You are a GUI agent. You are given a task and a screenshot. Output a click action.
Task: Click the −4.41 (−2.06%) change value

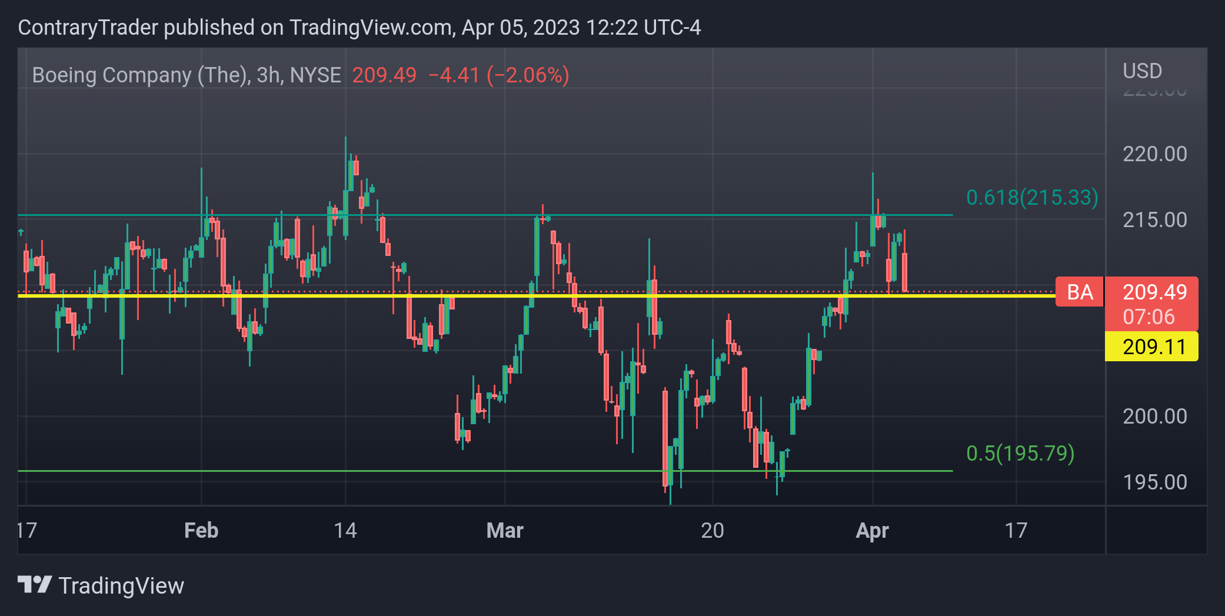coord(499,75)
